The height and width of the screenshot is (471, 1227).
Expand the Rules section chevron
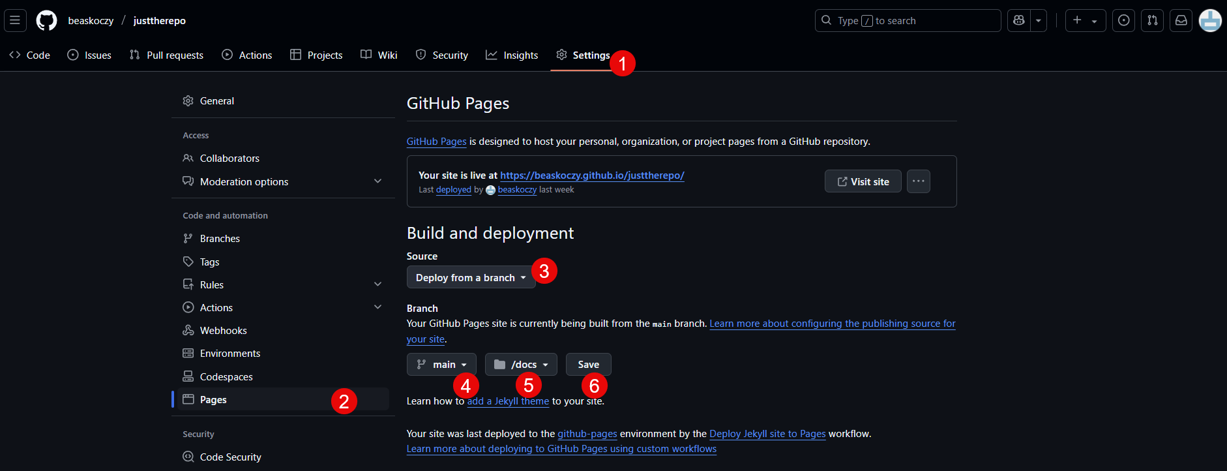click(x=378, y=284)
